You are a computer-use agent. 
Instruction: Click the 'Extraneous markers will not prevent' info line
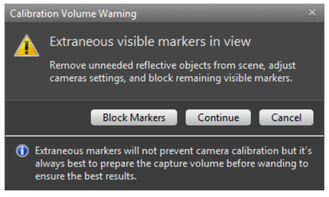coord(173,150)
